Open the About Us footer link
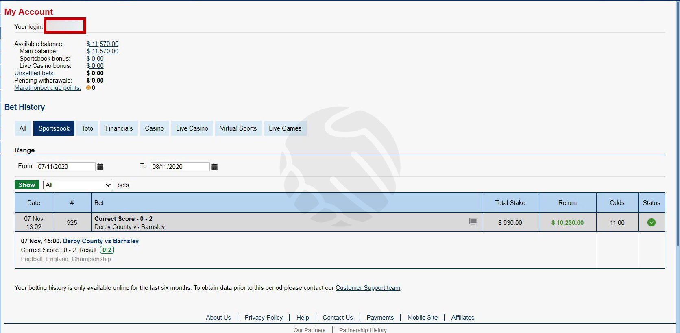 (x=218, y=318)
